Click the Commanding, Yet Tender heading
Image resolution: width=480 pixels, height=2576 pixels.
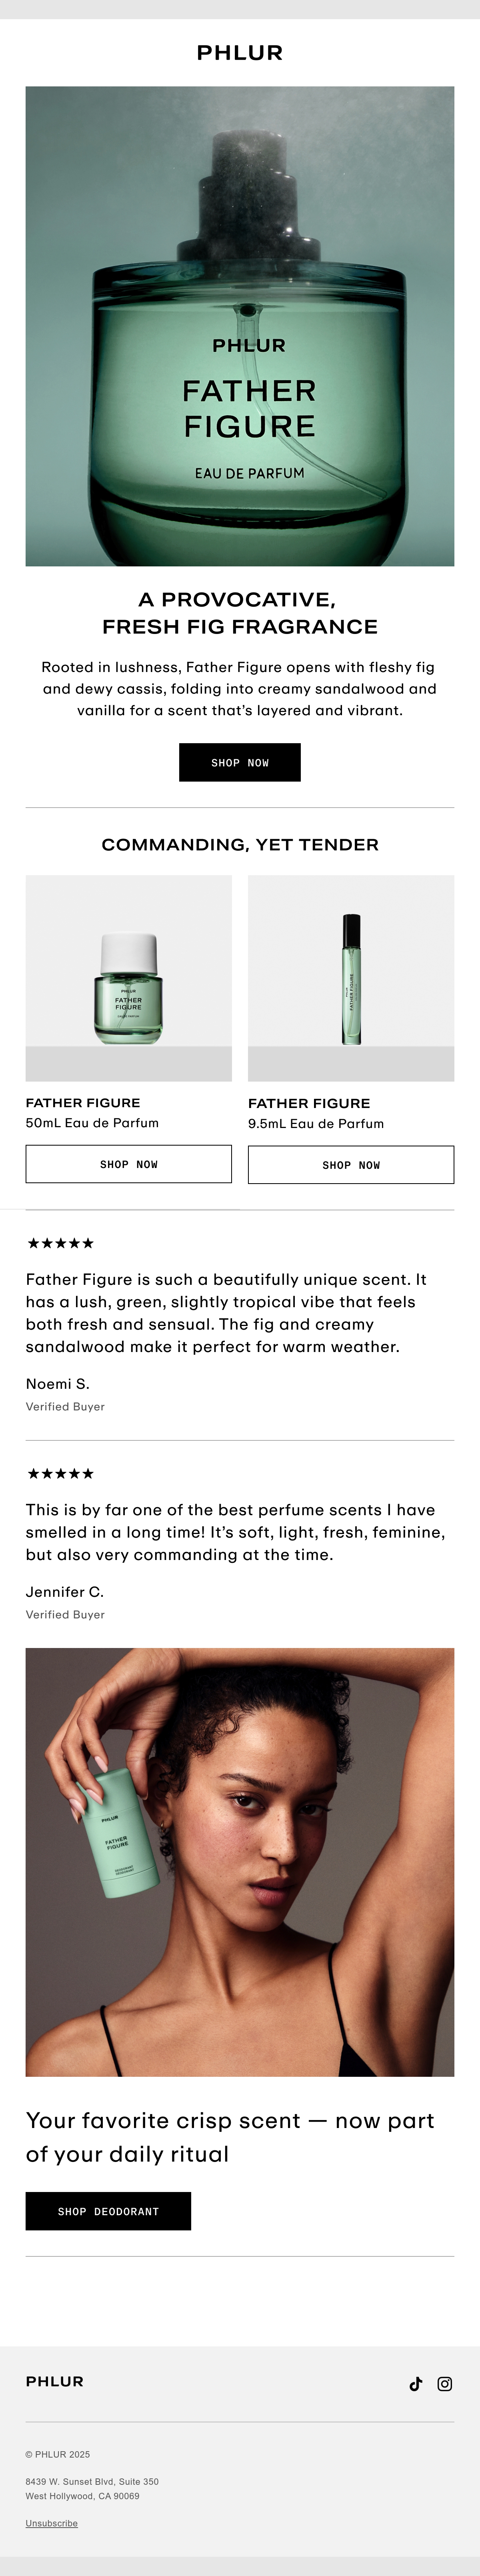pyautogui.click(x=240, y=844)
